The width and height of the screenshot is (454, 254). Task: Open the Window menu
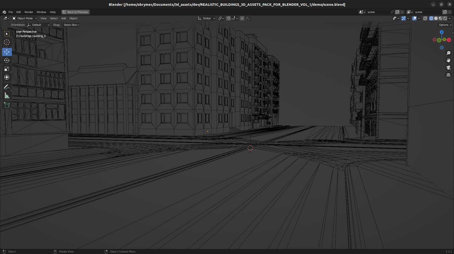pyautogui.click(x=41, y=12)
